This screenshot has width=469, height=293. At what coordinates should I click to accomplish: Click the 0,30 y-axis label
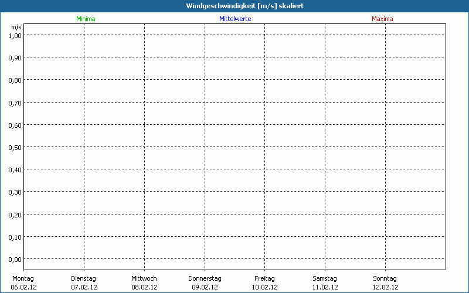point(15,192)
